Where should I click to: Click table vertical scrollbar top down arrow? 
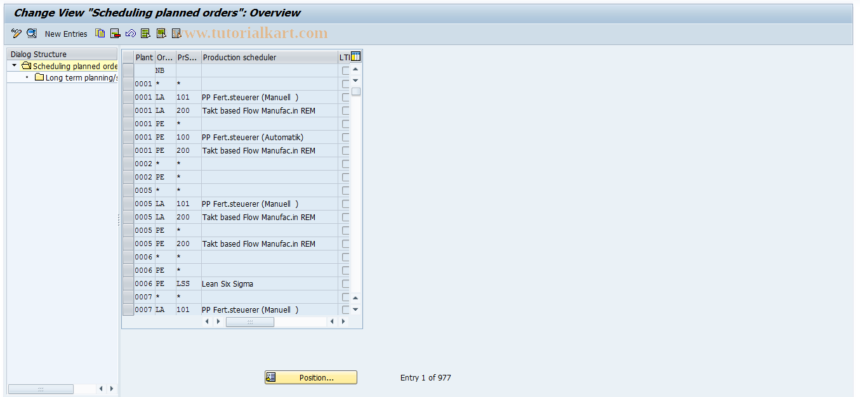tap(355, 80)
